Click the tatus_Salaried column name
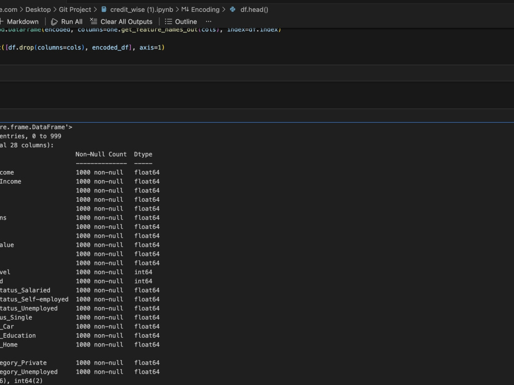The height and width of the screenshot is (385, 514). (x=25, y=291)
